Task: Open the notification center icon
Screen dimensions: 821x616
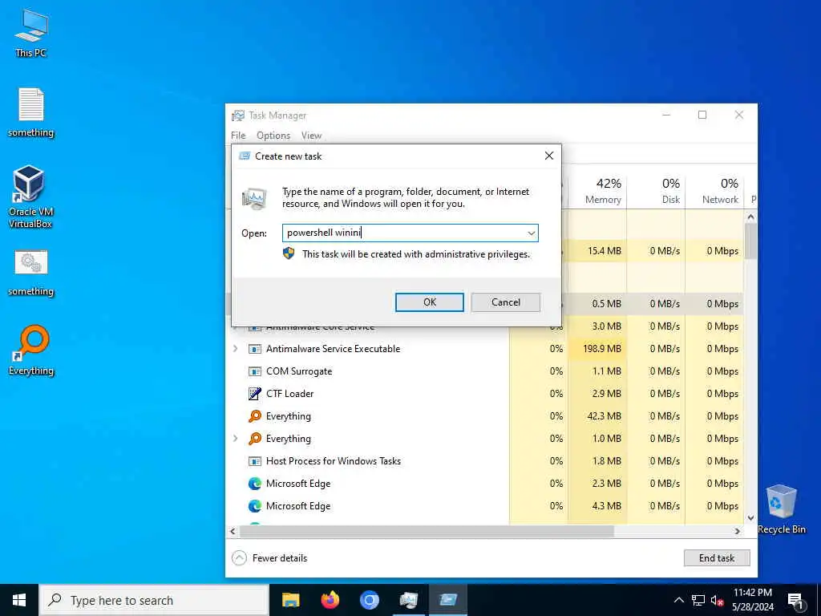Action: (795, 602)
